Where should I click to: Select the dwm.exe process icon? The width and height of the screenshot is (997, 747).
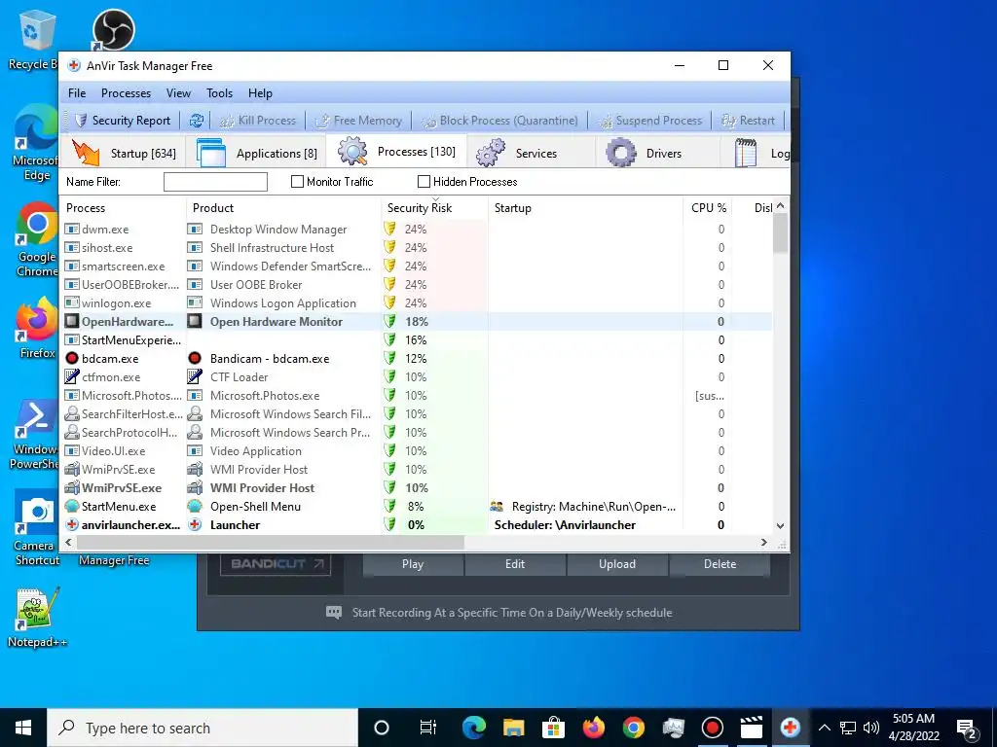click(72, 229)
